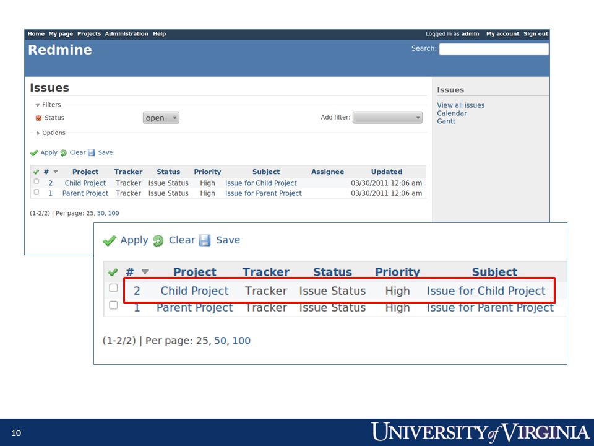
Task: Click the Clear link in small screenshot
Action: pos(78,152)
